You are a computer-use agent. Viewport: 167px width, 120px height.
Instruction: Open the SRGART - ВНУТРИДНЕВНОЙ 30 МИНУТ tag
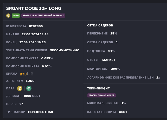tap(43, 16)
